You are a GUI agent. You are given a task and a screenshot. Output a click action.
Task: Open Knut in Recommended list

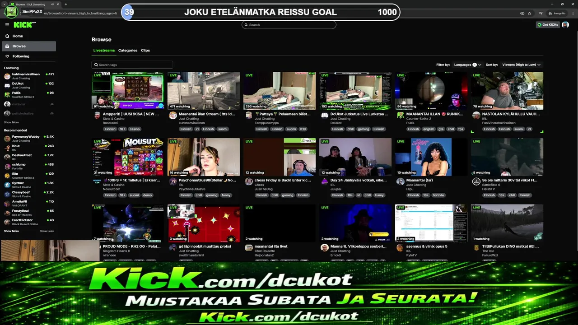point(29,148)
